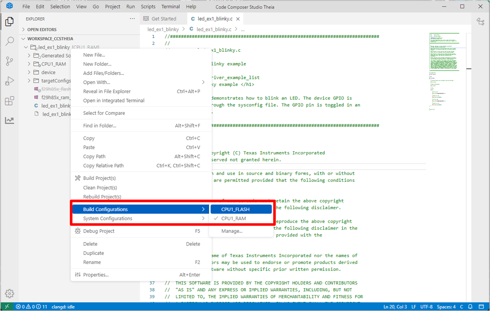Viewport: 490px width, 311px height.
Task: Open the chart analysis view icon
Action: point(9,121)
